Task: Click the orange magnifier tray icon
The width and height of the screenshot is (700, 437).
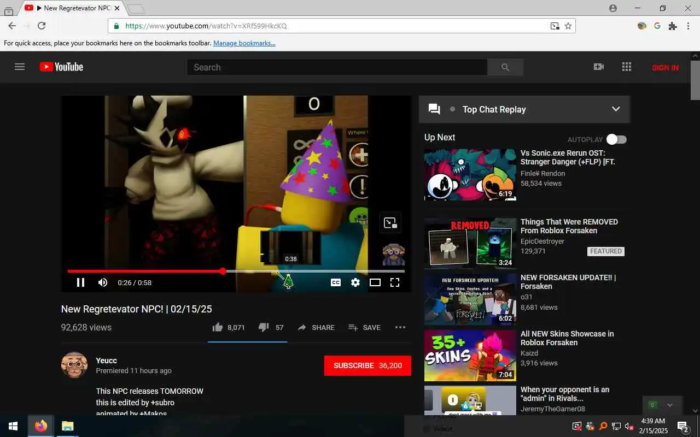Action: point(603,426)
